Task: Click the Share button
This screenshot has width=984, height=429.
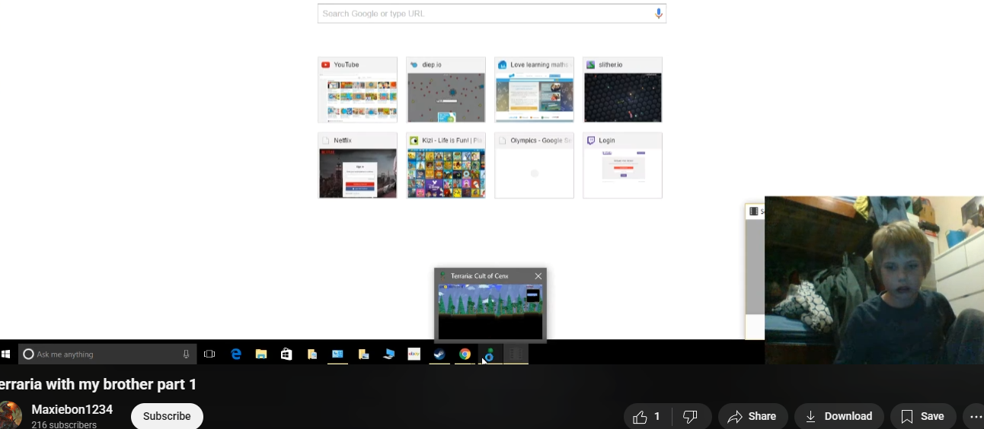Action: [752, 416]
